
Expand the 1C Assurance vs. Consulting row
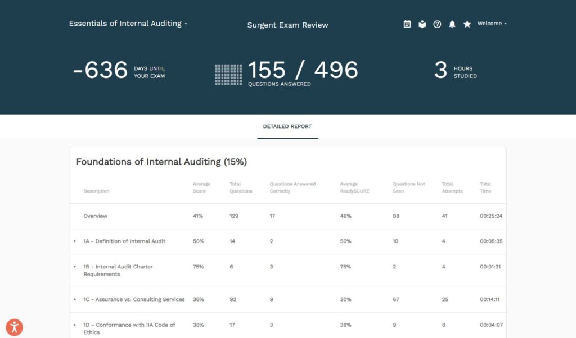point(75,299)
